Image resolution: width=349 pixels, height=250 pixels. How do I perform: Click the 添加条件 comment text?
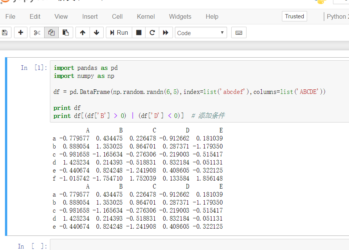[211, 116]
